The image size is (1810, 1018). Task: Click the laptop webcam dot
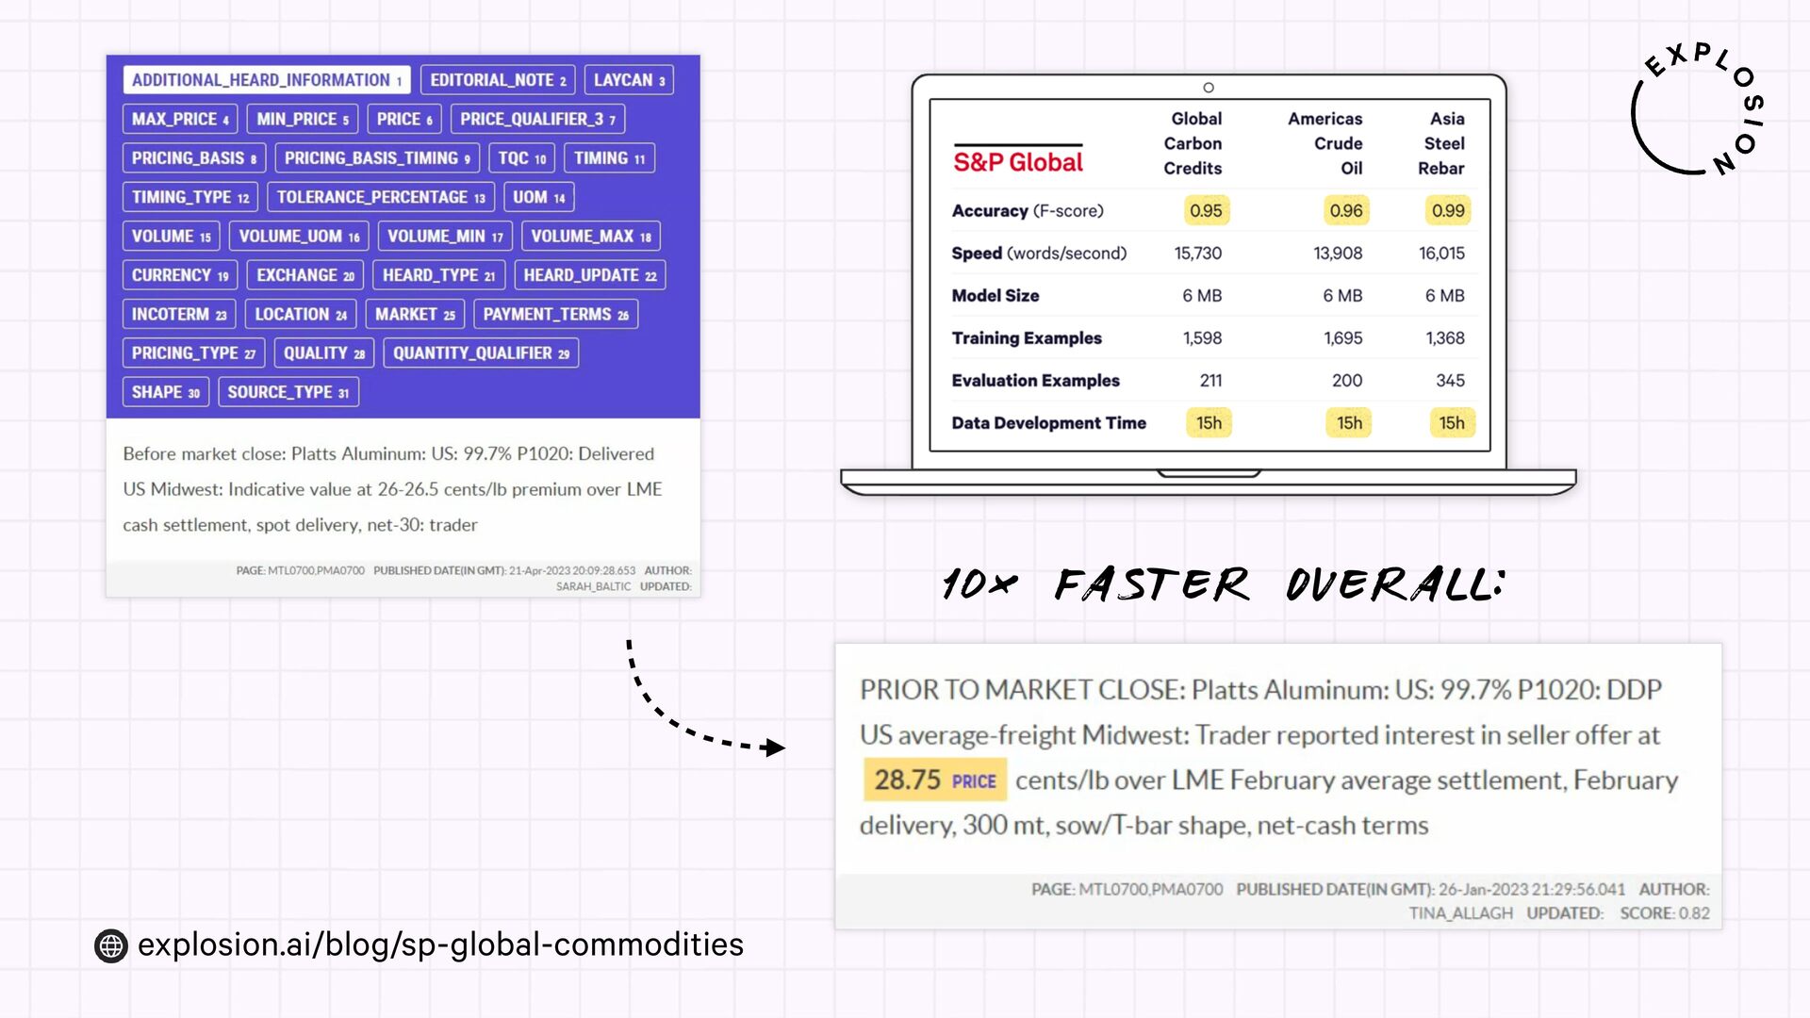pos(1209,88)
